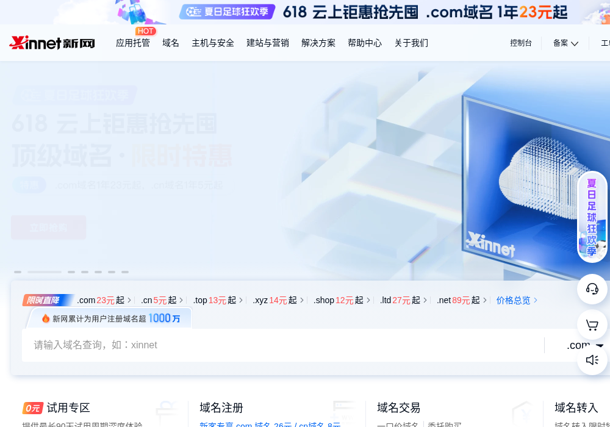Open the .net 89元起 price link

(461, 300)
